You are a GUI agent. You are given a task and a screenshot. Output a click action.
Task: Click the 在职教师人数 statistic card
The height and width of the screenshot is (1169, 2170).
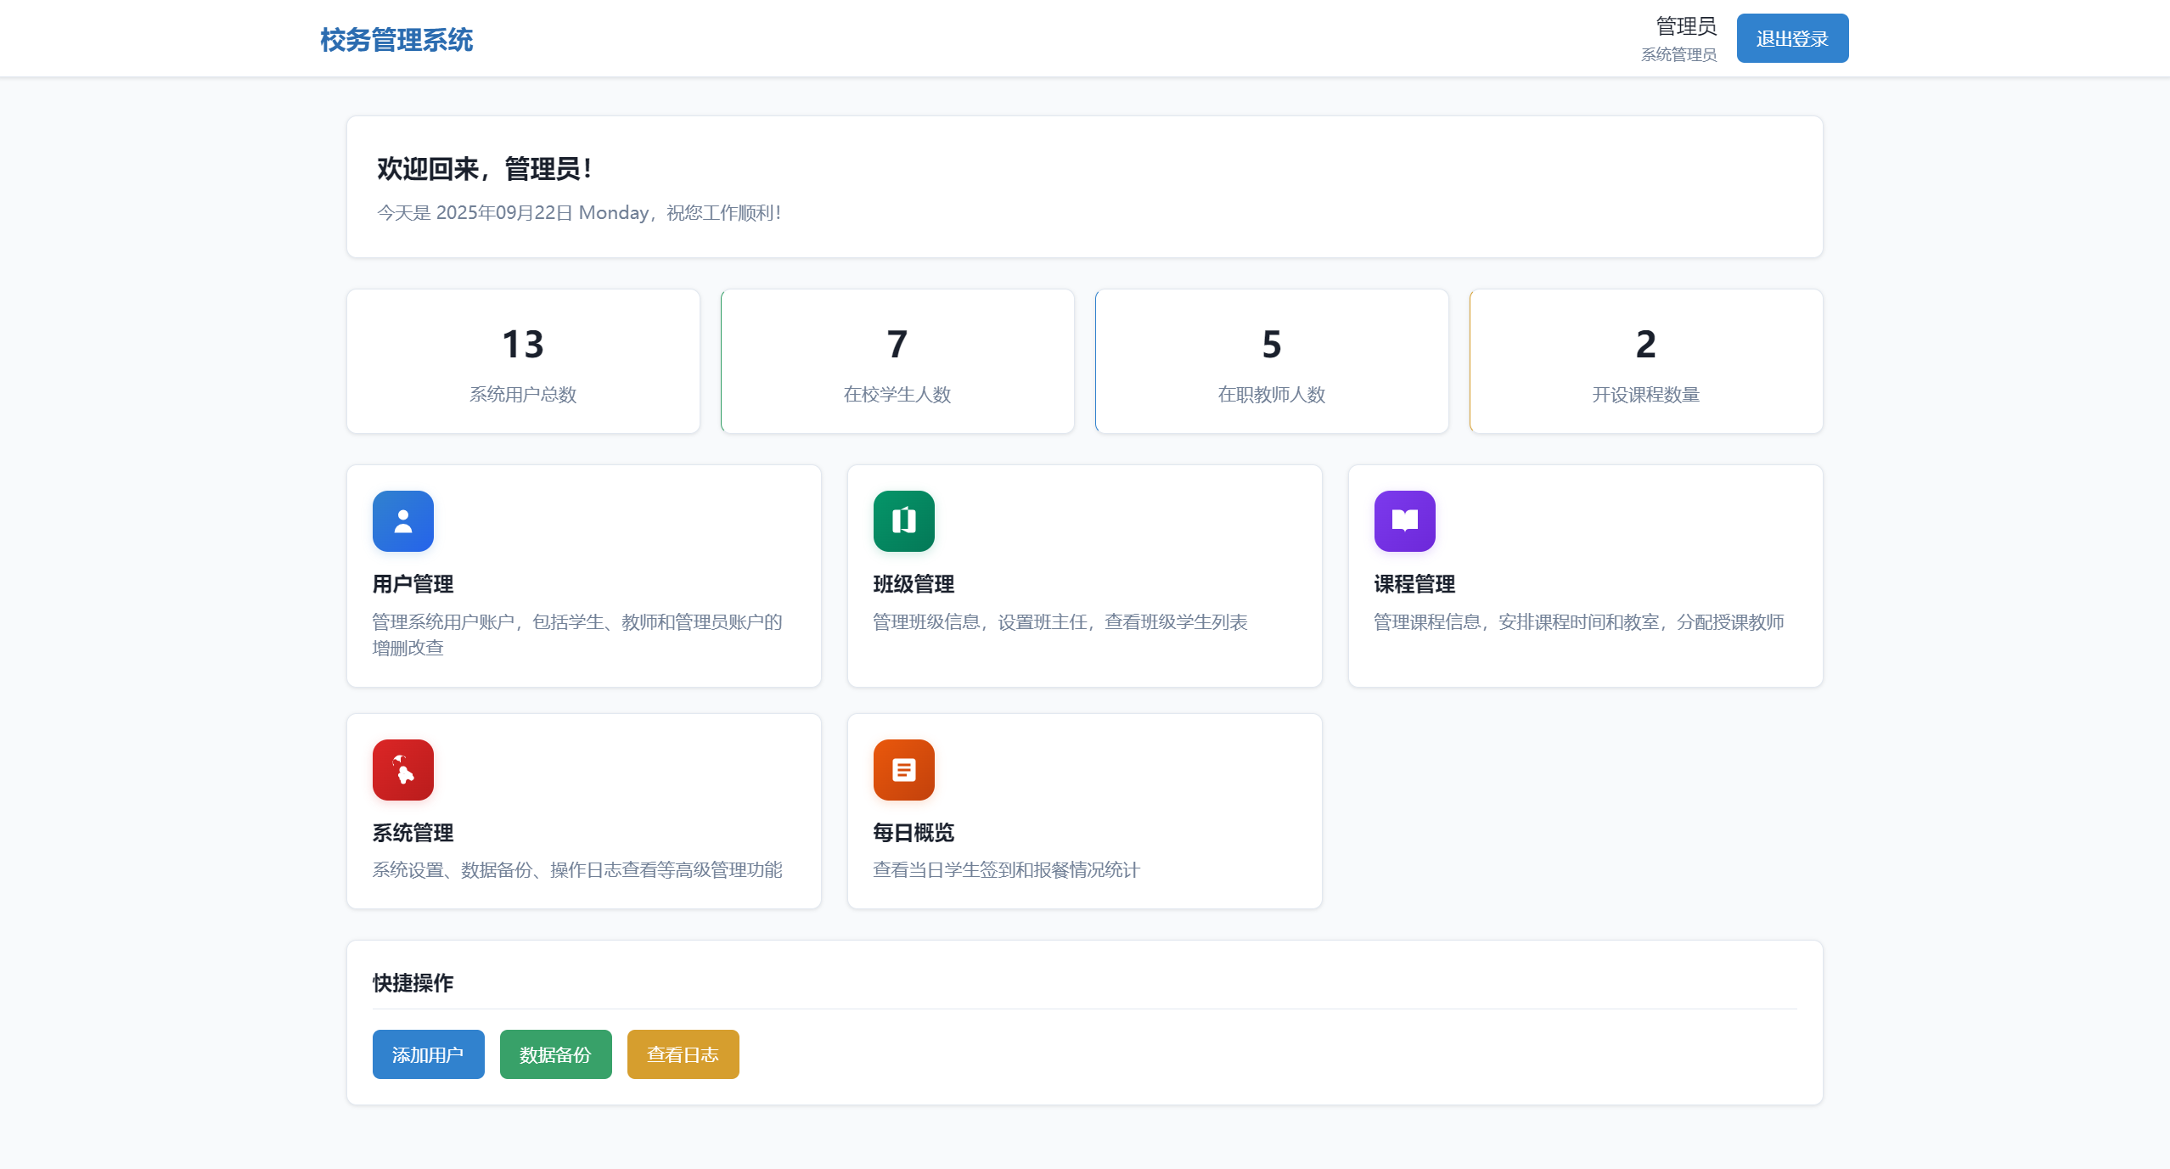(x=1271, y=361)
